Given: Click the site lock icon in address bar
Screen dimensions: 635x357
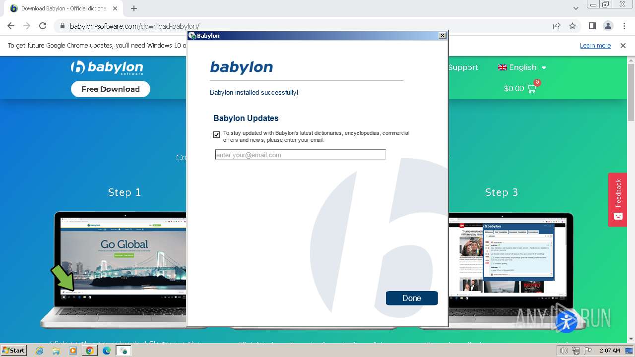Looking at the screenshot, I should coord(63,26).
